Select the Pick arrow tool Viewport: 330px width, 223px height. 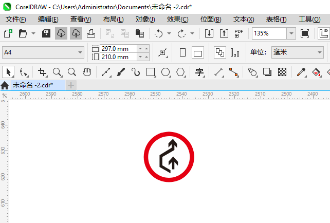click(x=8, y=72)
